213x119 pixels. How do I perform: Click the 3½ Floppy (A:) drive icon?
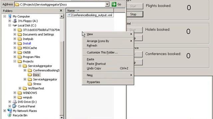[x=15, y=21]
